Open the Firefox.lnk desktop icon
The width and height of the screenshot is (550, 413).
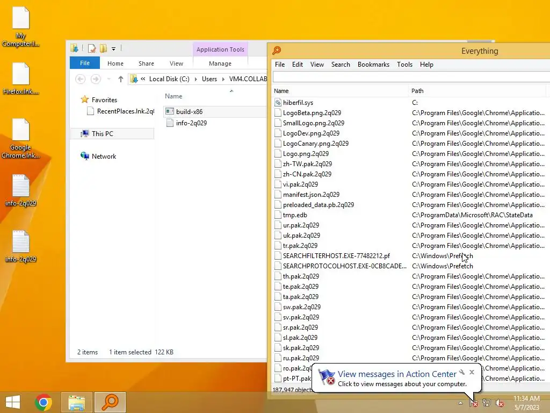point(21,79)
